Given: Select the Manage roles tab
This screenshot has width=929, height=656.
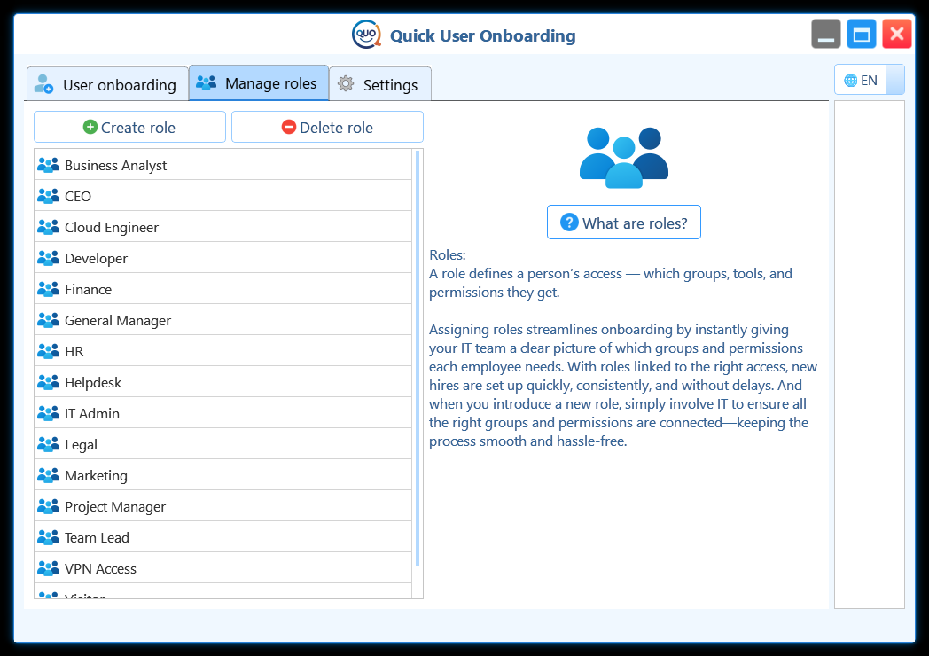Looking at the screenshot, I should tap(259, 83).
